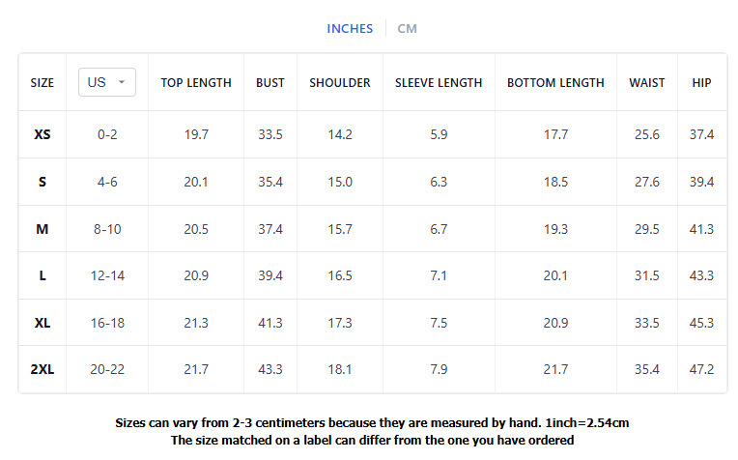Click the XL row US size 16-18

click(x=107, y=323)
